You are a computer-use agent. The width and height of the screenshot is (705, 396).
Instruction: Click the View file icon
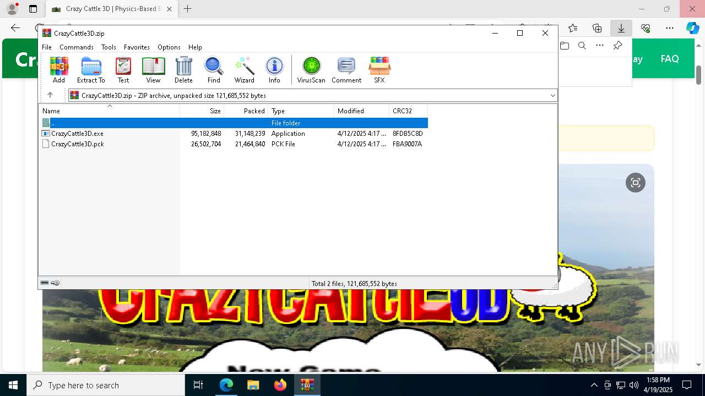tap(153, 70)
